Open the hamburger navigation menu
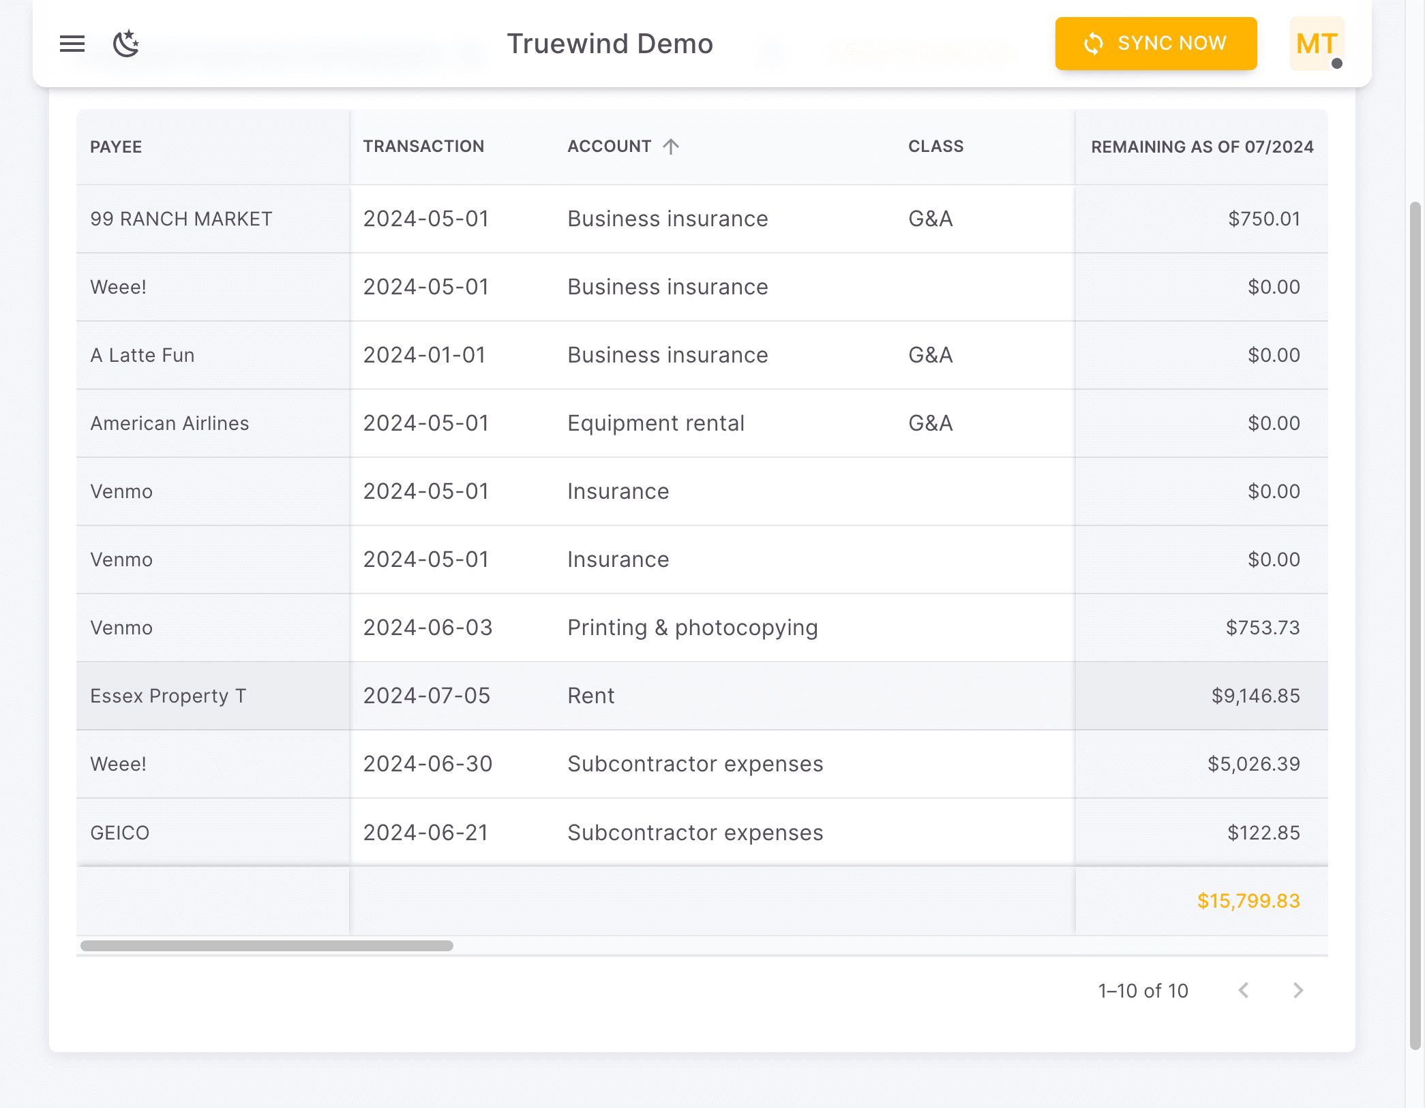Image resolution: width=1425 pixels, height=1108 pixels. click(x=71, y=44)
